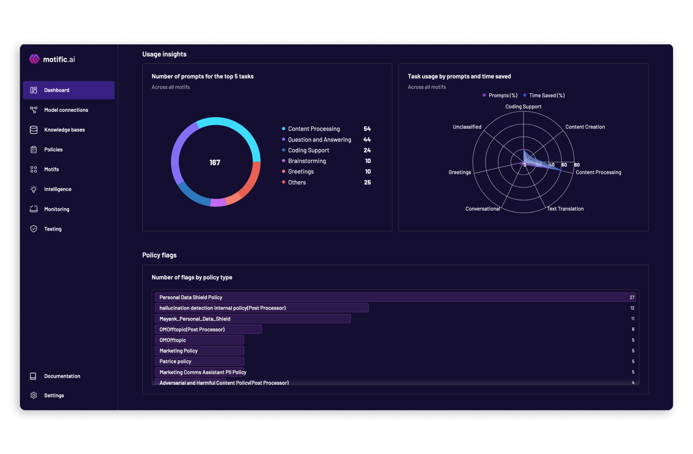Toggle the Prompts (%) legend item

point(500,95)
